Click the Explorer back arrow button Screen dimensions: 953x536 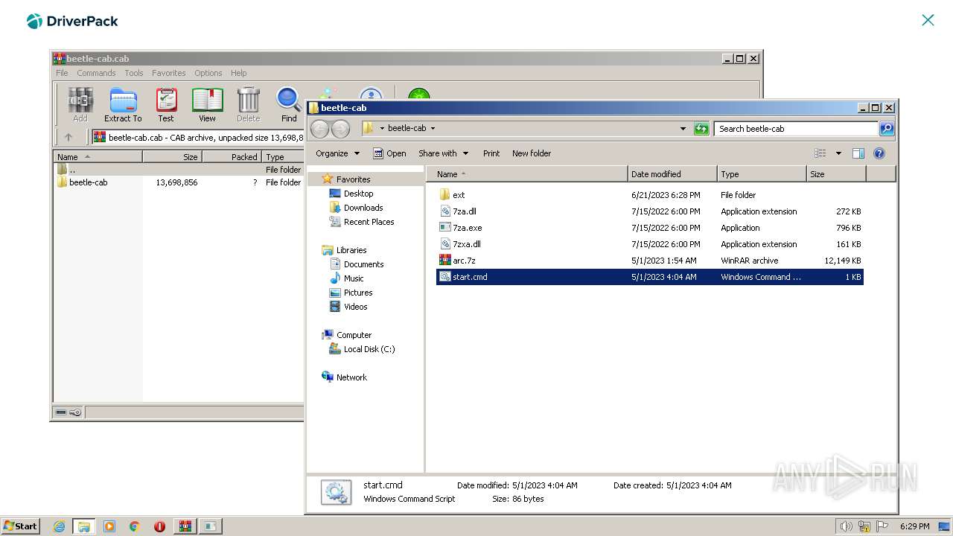click(319, 129)
